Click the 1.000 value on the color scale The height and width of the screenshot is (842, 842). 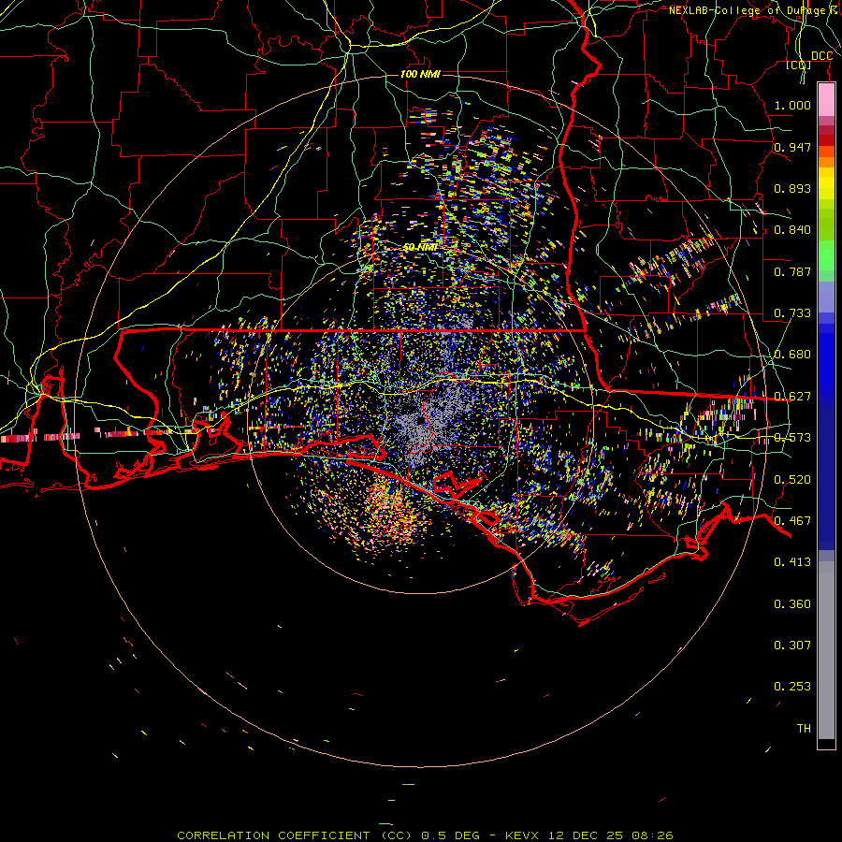tap(792, 105)
